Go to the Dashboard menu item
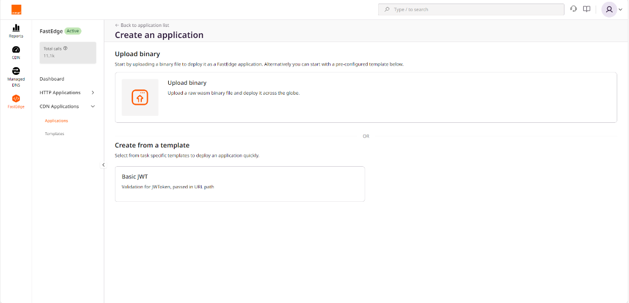629x303 pixels. tap(52, 79)
